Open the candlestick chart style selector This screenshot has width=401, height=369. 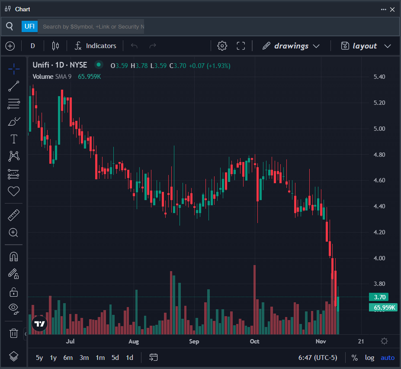click(55, 46)
